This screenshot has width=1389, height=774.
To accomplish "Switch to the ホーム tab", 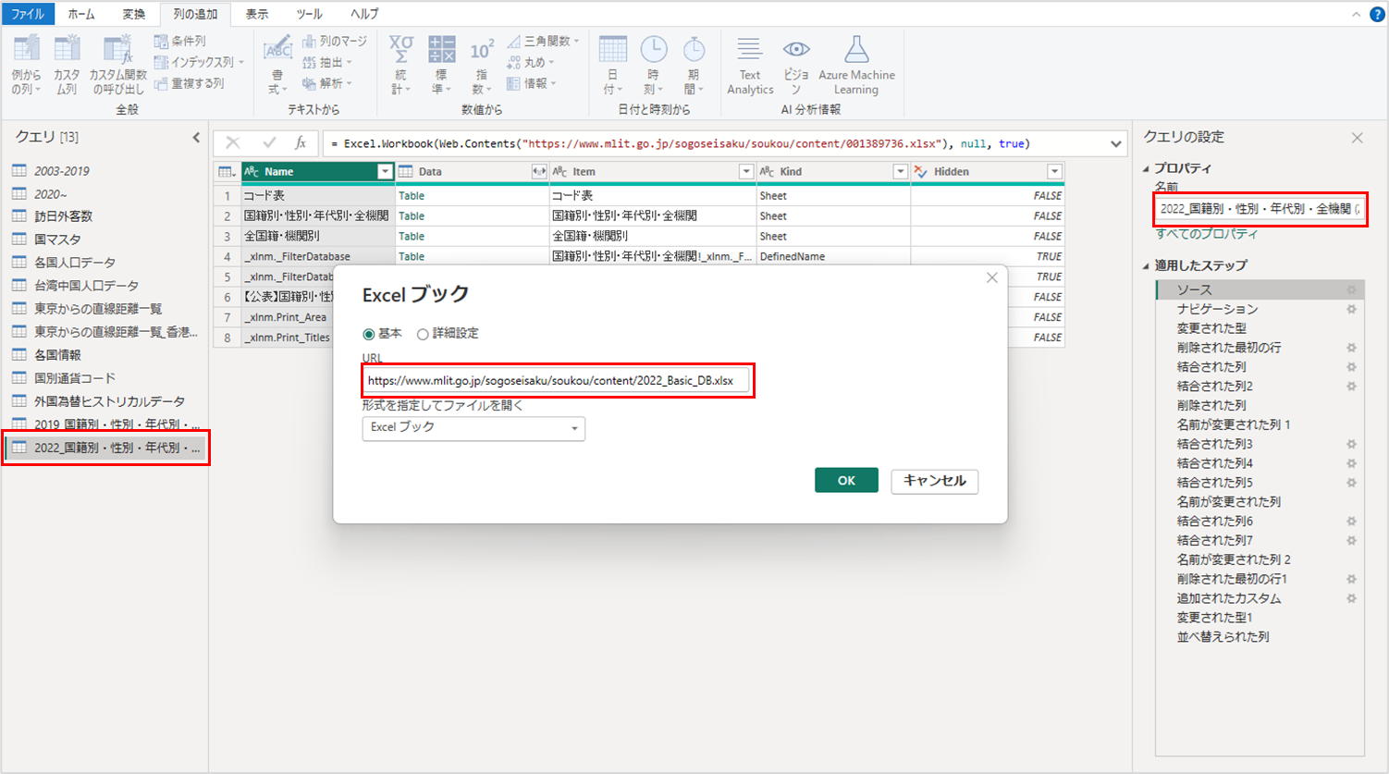I will tap(81, 14).
